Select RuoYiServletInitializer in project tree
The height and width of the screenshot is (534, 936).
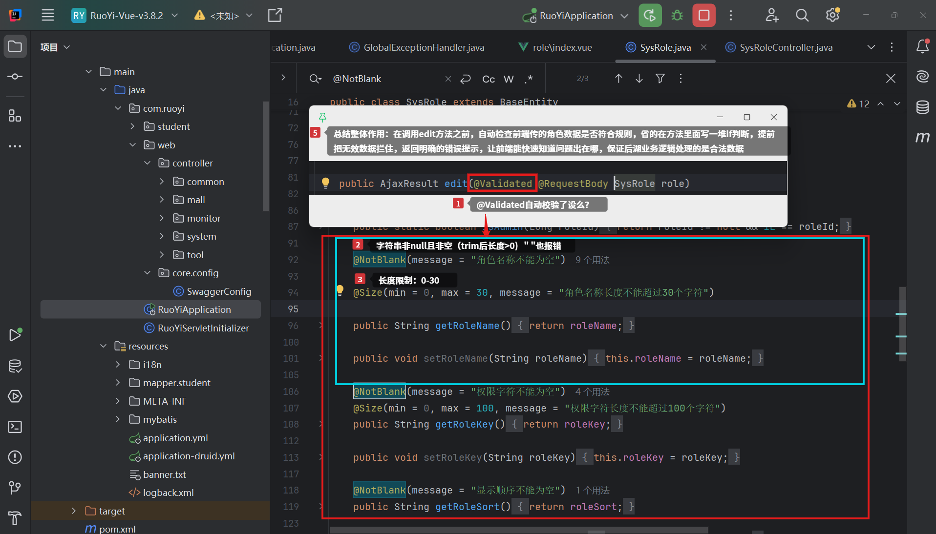196,328
